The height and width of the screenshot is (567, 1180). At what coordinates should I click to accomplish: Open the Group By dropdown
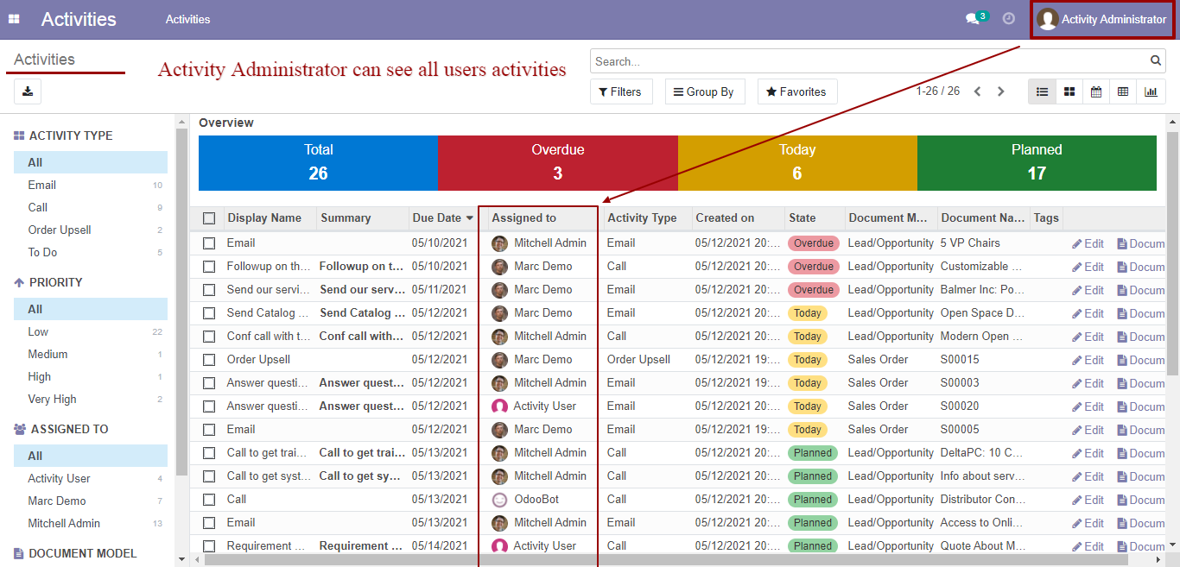704,91
